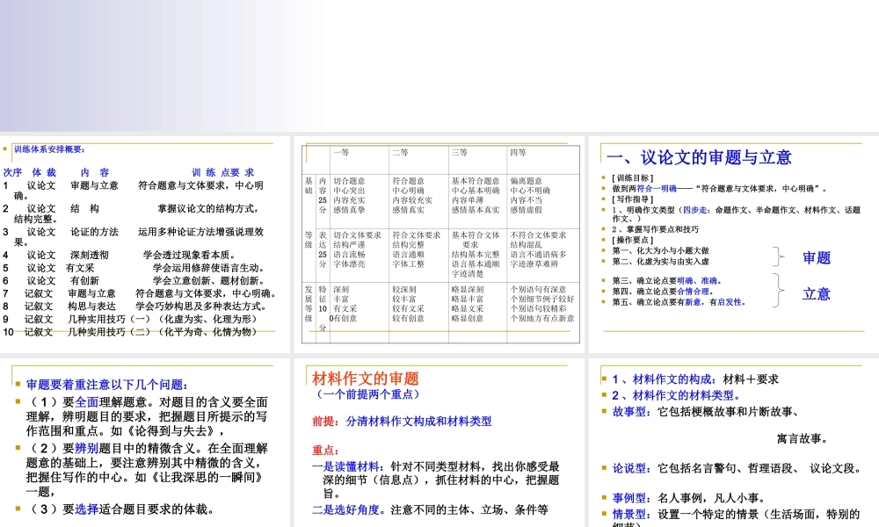Click the blue label 故事型

[629, 412]
